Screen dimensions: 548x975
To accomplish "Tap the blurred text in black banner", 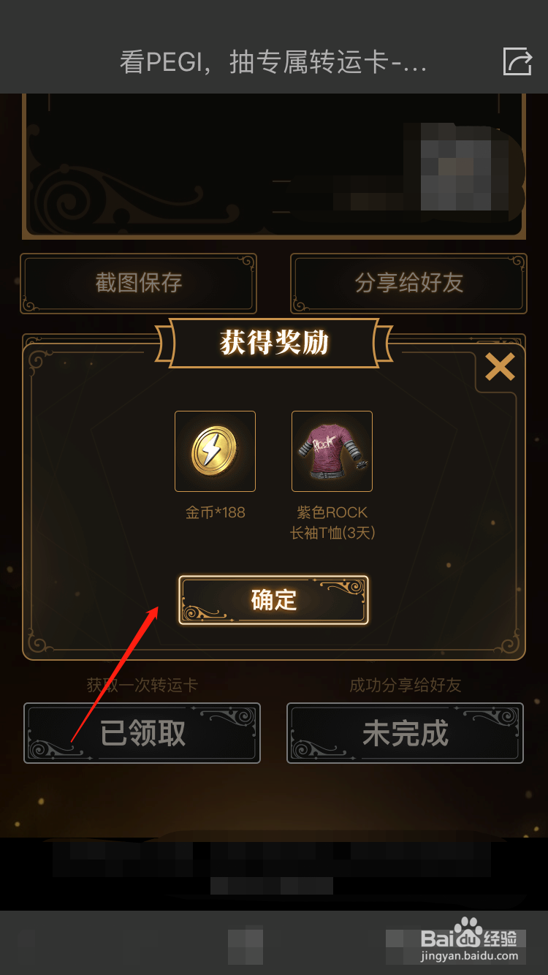I will [273, 868].
